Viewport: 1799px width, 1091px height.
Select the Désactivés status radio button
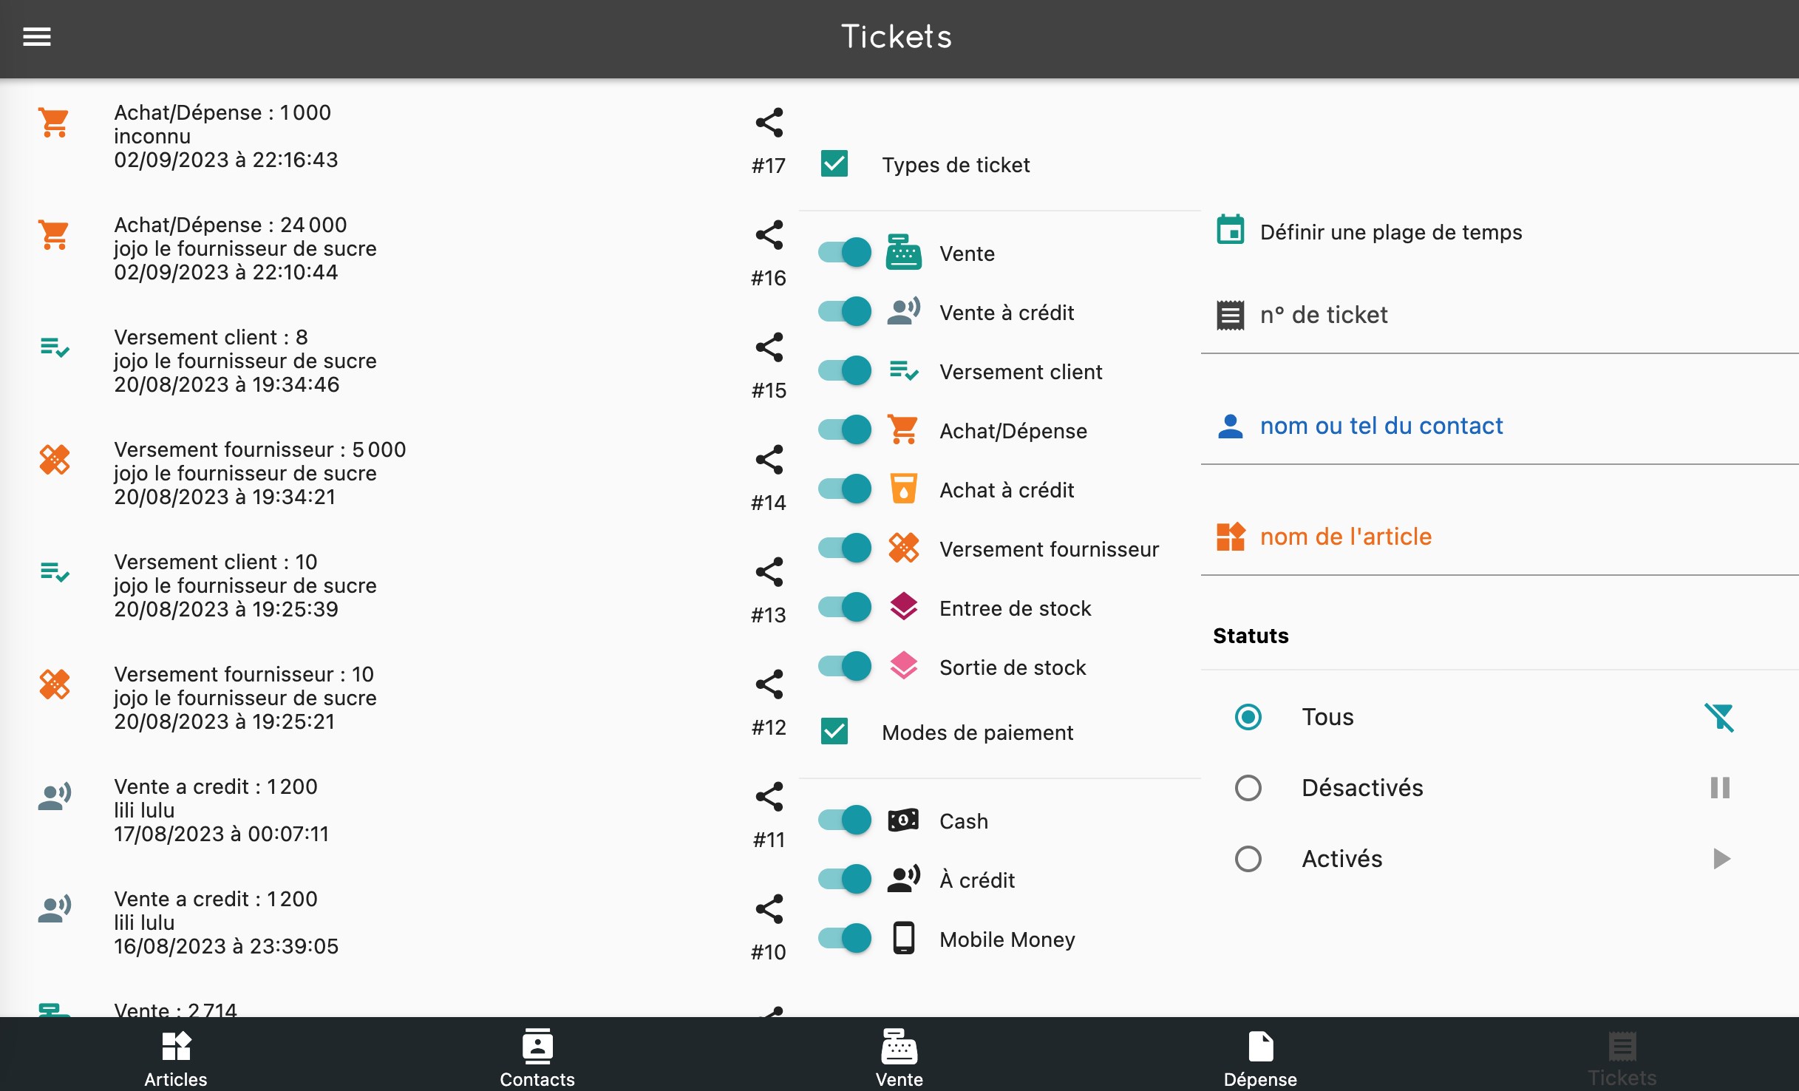[x=1248, y=788]
